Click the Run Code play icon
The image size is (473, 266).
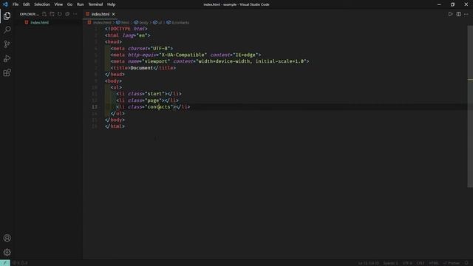click(x=450, y=14)
